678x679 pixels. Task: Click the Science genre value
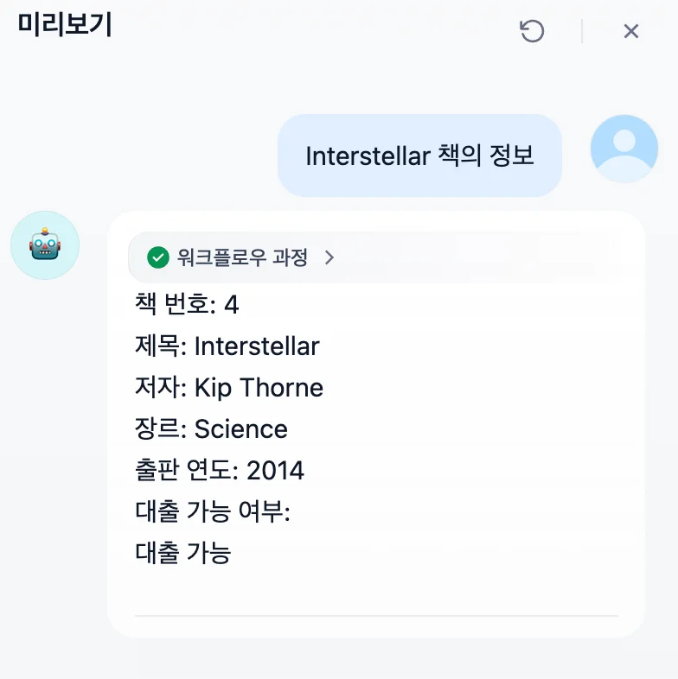pyautogui.click(x=241, y=429)
